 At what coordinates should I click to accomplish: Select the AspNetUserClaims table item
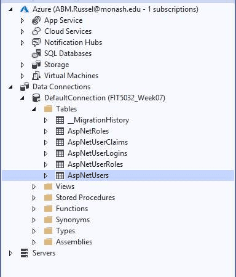[x=98, y=142]
